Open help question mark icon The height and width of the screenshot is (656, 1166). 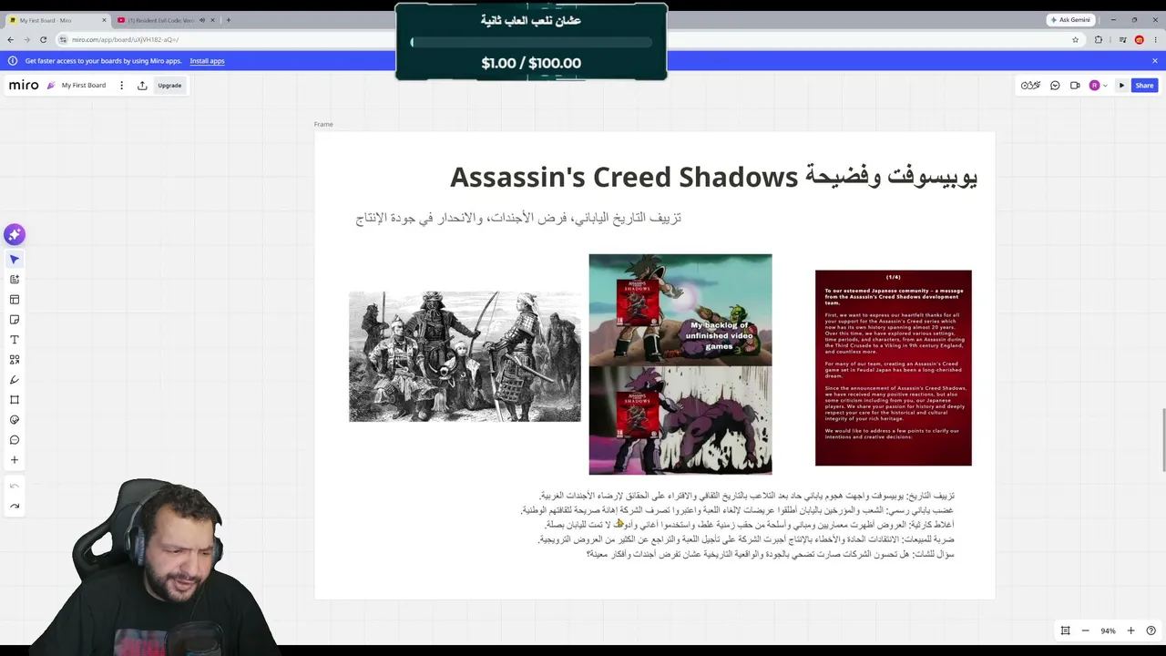click(x=1151, y=630)
